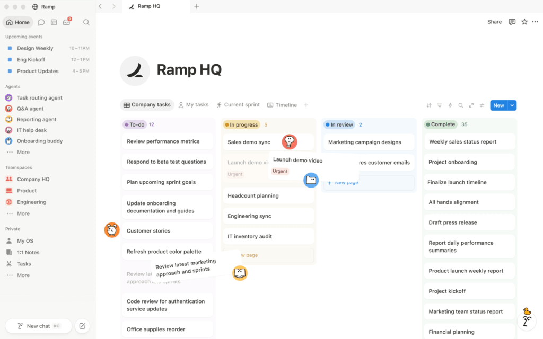Click the database search icon
The image size is (543, 339).
pos(461,105)
